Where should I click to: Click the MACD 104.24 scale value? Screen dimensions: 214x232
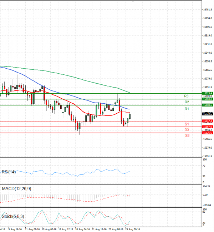pyautogui.click(x=206, y=187)
